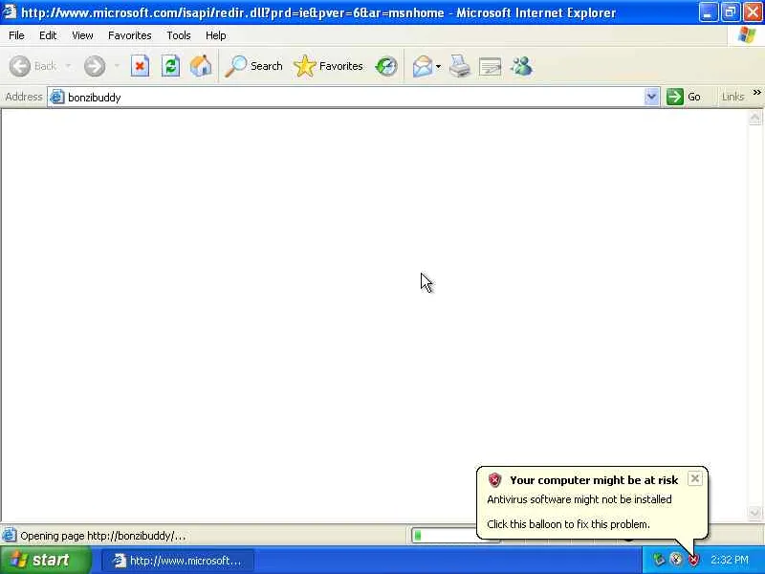
Task: Restore down the Internet Explorer window
Action: pos(730,12)
